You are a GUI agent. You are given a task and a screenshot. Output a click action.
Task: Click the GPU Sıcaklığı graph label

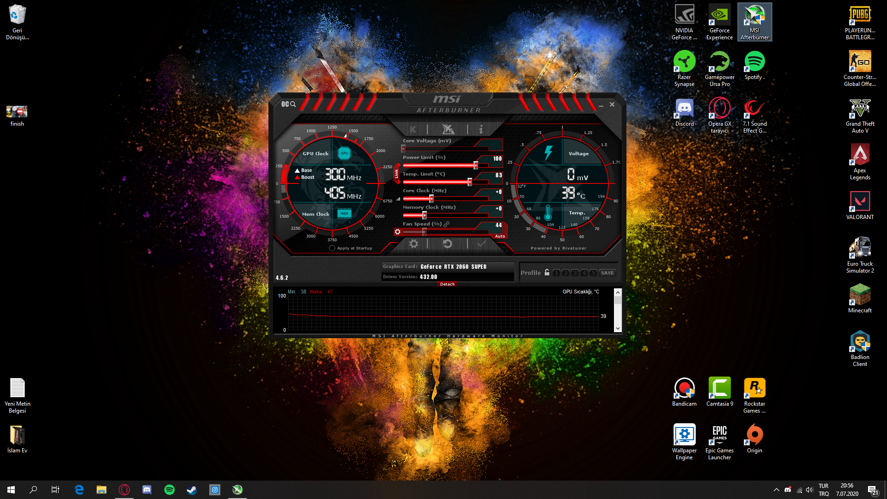581,292
